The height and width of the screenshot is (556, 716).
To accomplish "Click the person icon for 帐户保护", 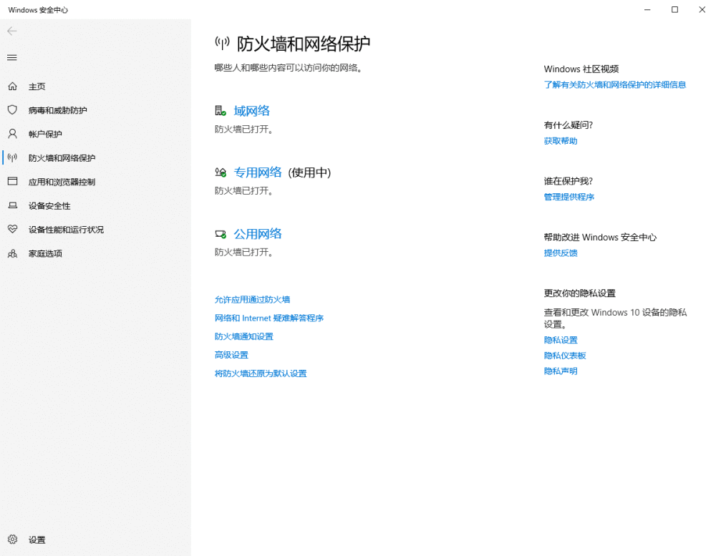I will tap(13, 134).
